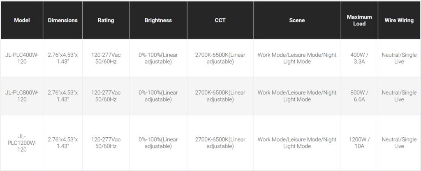Viewport: 421px width, 171px height.
Task: Click the 800W / 6.6A load cell
Action: (x=359, y=96)
